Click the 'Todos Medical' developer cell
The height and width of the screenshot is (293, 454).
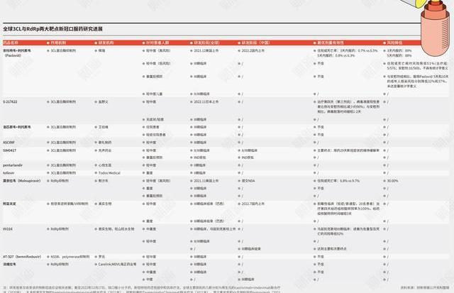click(x=109, y=173)
